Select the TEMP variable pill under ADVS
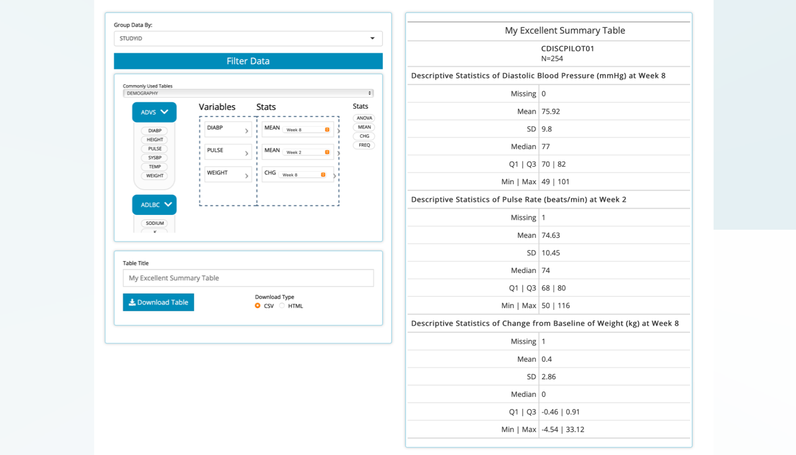Viewport: 796px width, 455px height. 155,167
